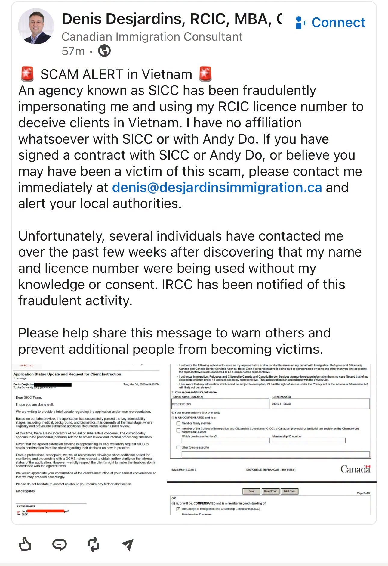
Task: Open denis@desjardinsimmigration.ca email link
Action: (217, 188)
